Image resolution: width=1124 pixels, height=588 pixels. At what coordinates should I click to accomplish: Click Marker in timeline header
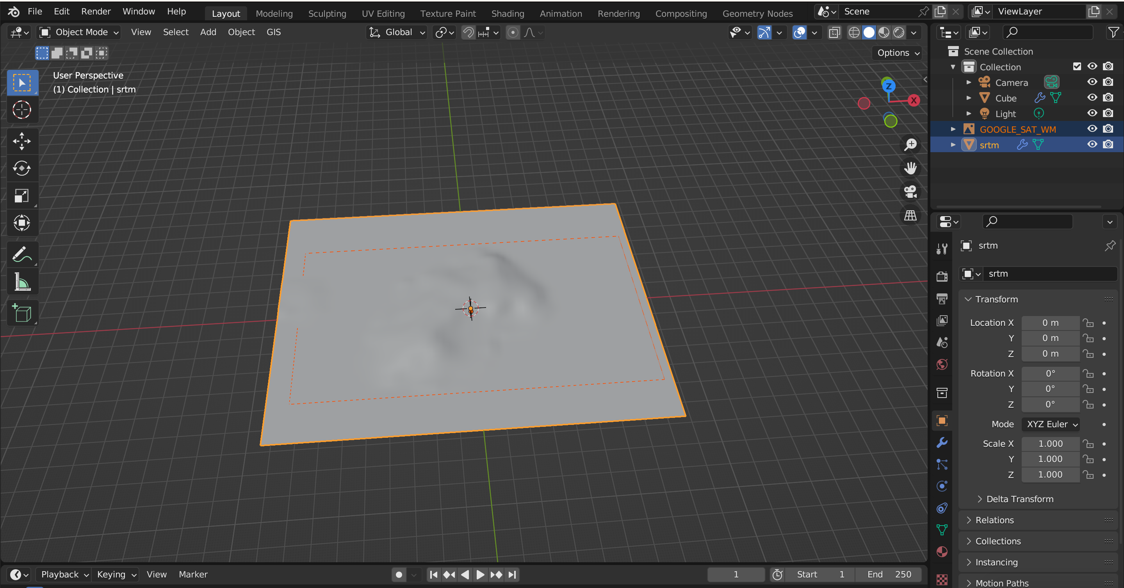(193, 575)
